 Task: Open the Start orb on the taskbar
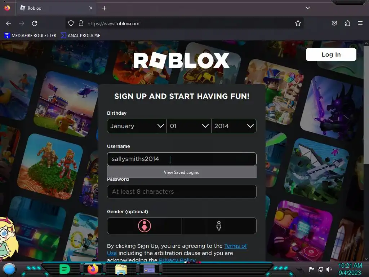[x=9, y=269]
